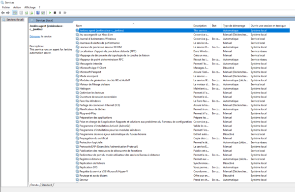Open the Properties toolbar icon

21,13
